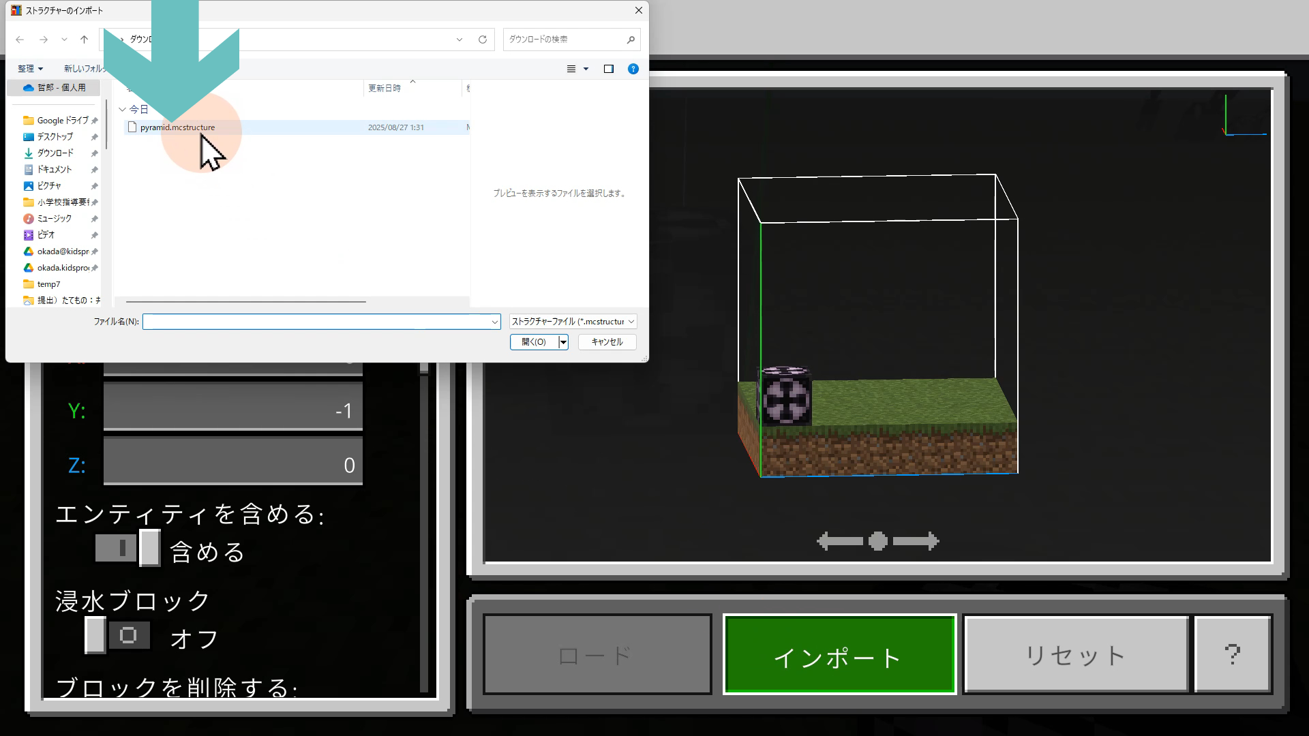Select the ミュージック folder in sidebar
The image size is (1309, 736).
coord(54,219)
